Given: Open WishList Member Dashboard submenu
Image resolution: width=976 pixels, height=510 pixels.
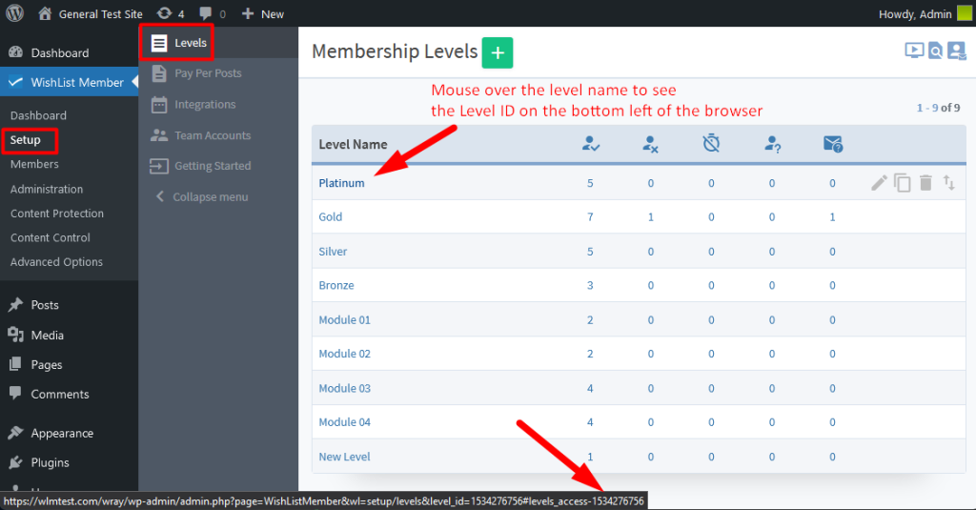Looking at the screenshot, I should [38, 115].
